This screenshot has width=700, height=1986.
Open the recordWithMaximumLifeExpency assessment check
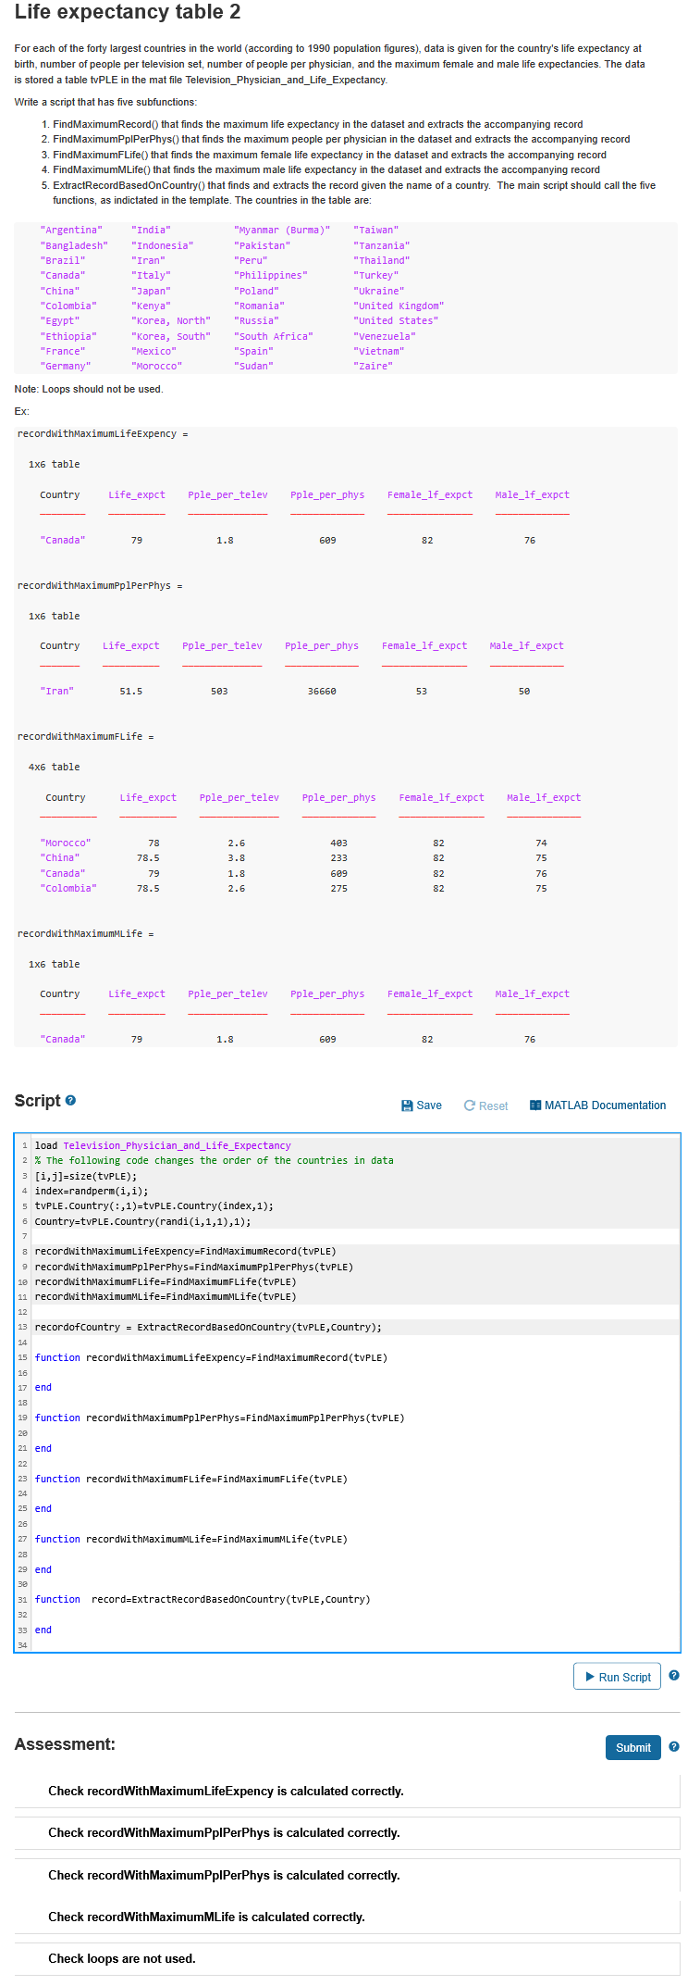tap(348, 1791)
